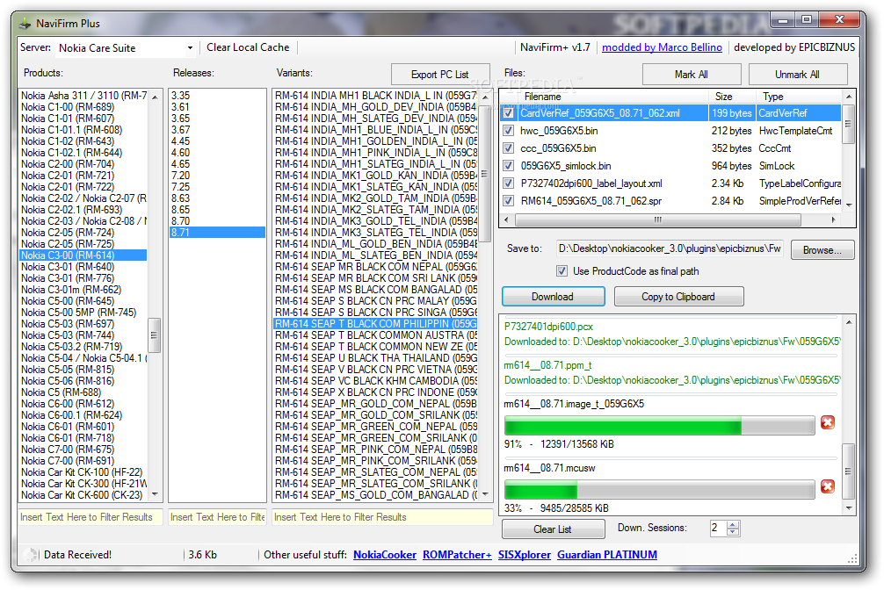Select RM-614 SEAP MR BLACK COM NEPAL variant
This screenshot has height=590, width=884.
(x=375, y=267)
